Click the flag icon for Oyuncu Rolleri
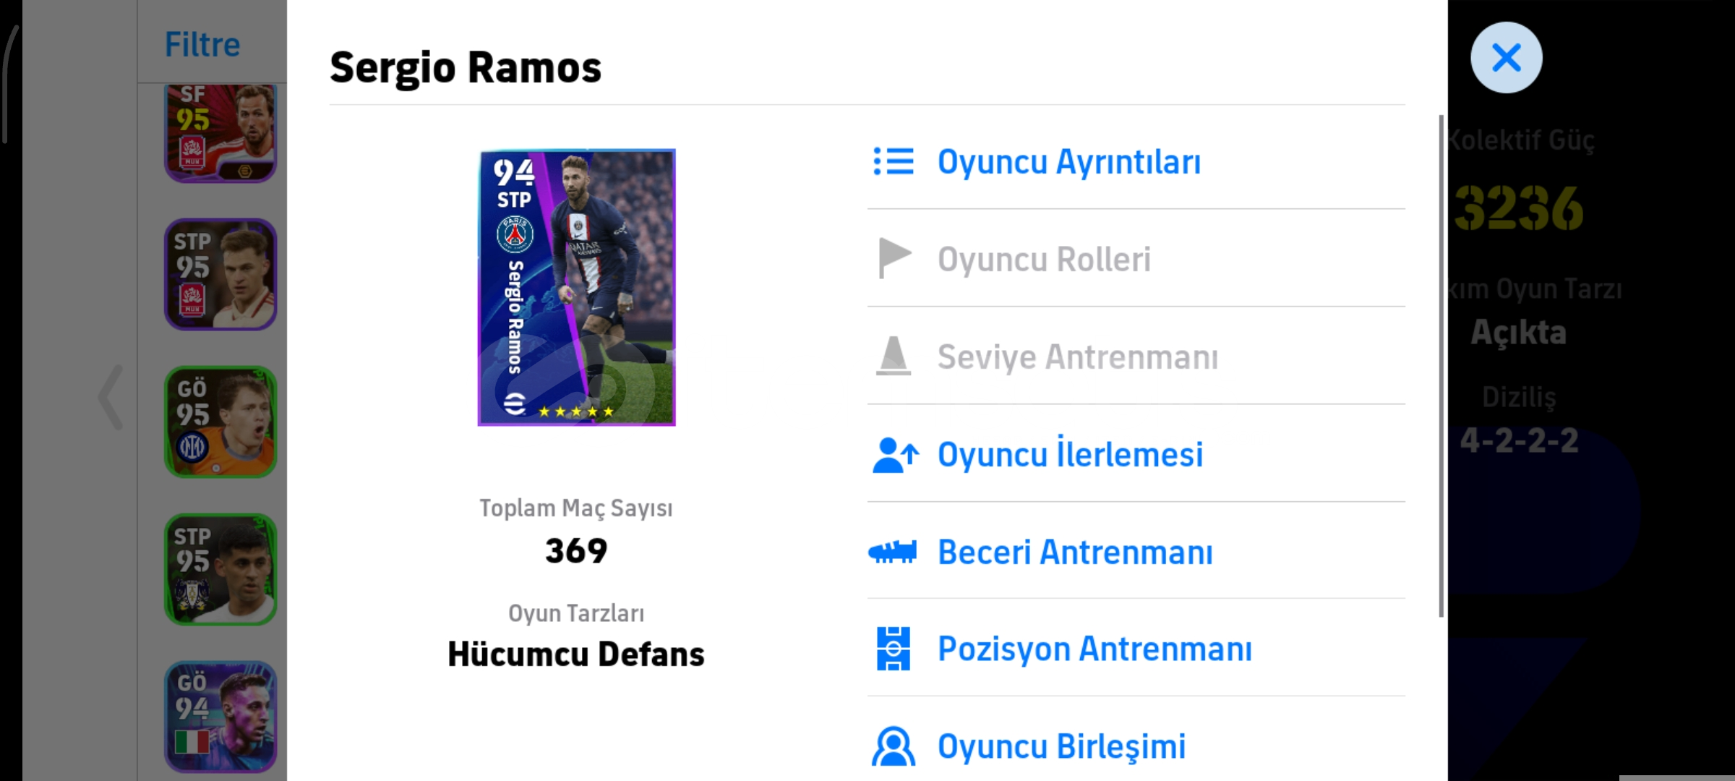This screenshot has width=1735, height=781. (894, 258)
